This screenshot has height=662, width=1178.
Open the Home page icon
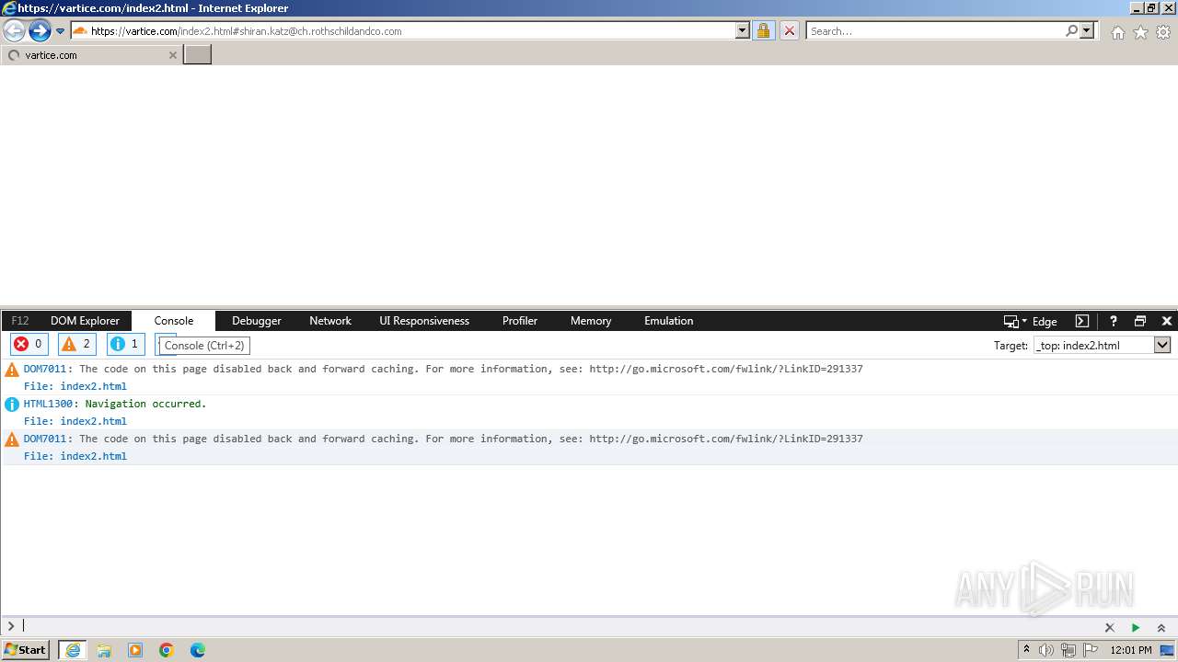[1117, 32]
